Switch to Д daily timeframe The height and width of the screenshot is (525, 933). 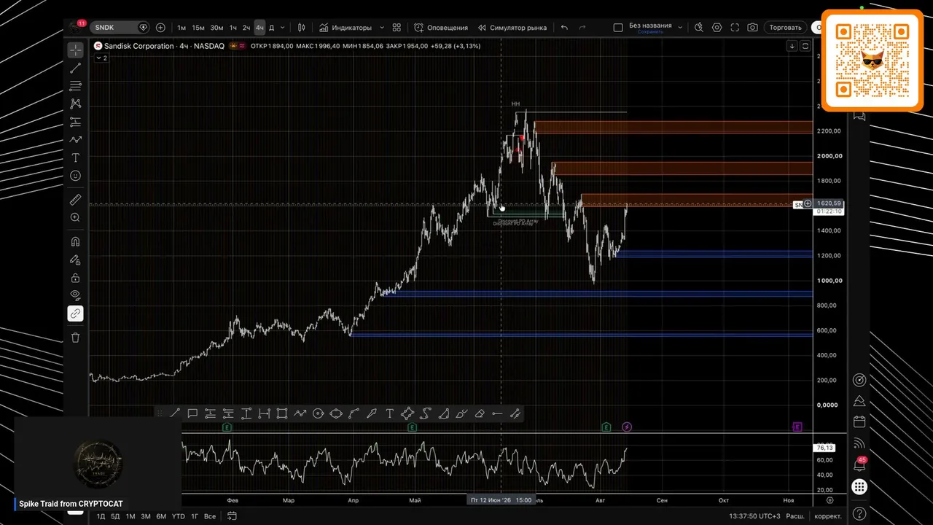click(x=272, y=28)
